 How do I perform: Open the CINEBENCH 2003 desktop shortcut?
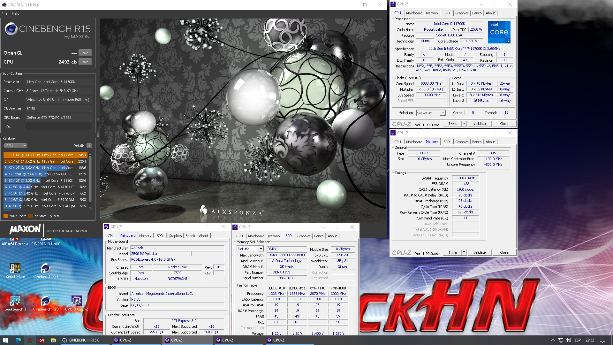point(46,242)
